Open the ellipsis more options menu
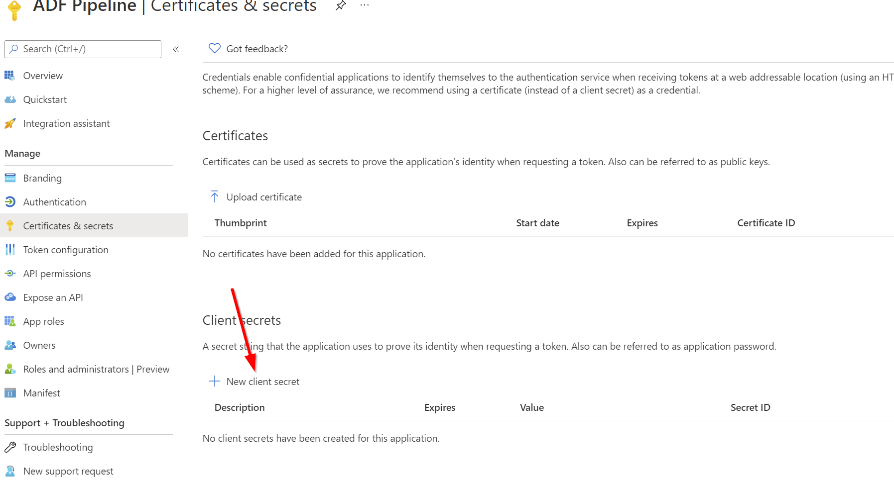Screen dimensions: 894x482 point(365,5)
